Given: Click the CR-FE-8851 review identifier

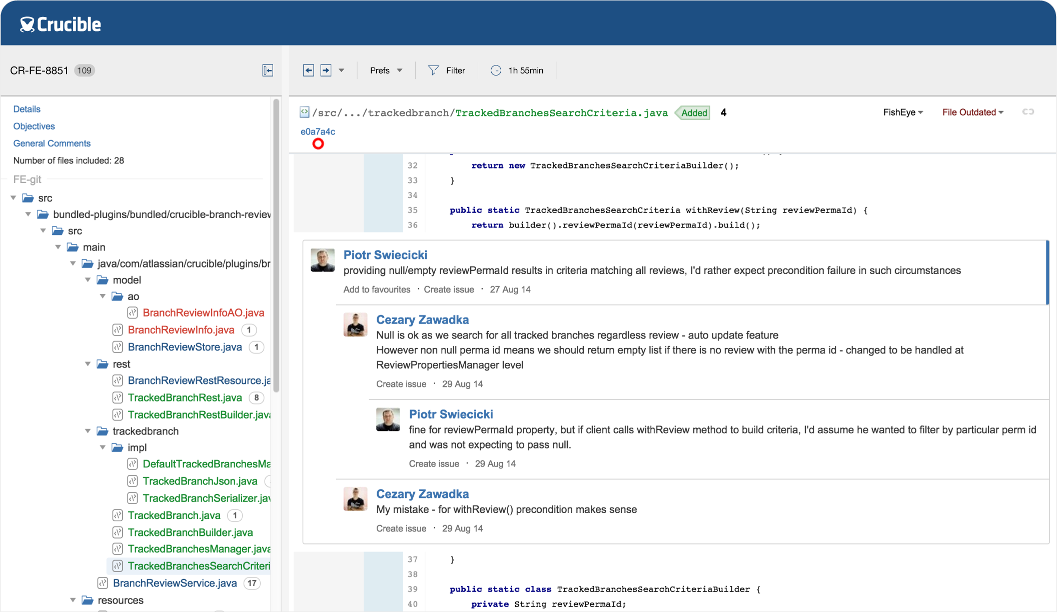Looking at the screenshot, I should point(40,70).
